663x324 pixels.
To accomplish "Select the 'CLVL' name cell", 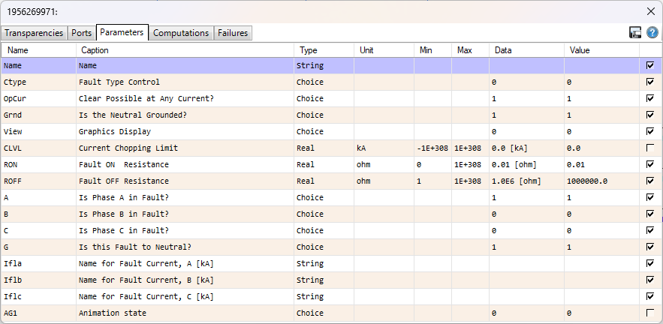I will pyautogui.click(x=38, y=148).
